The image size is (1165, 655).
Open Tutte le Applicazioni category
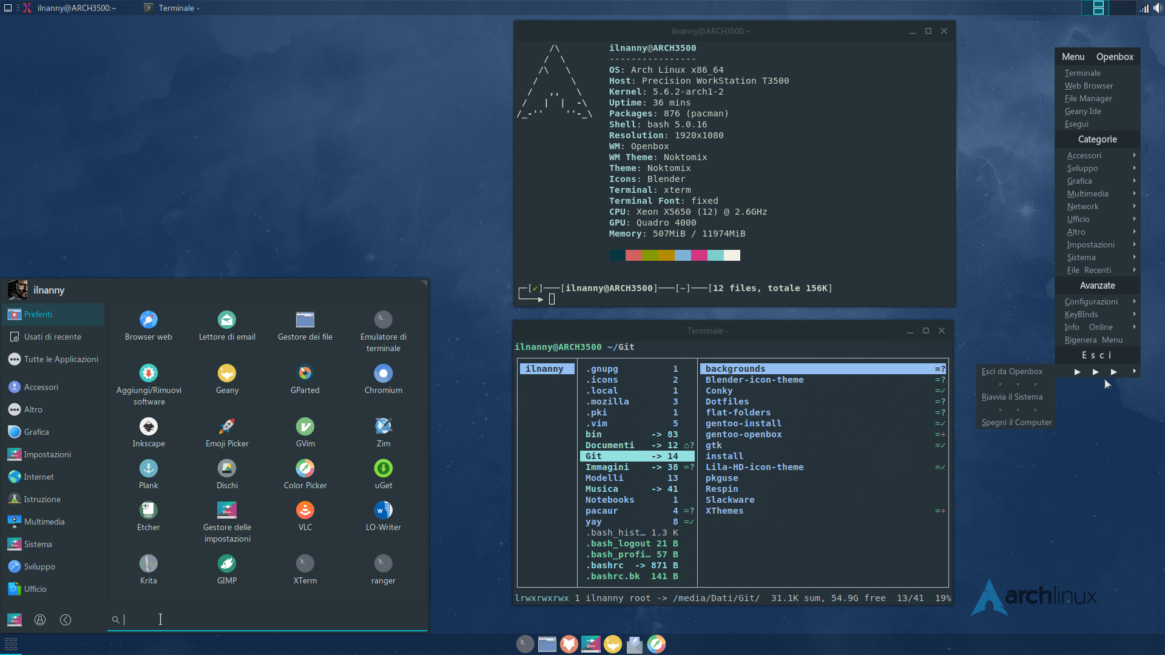(x=61, y=359)
